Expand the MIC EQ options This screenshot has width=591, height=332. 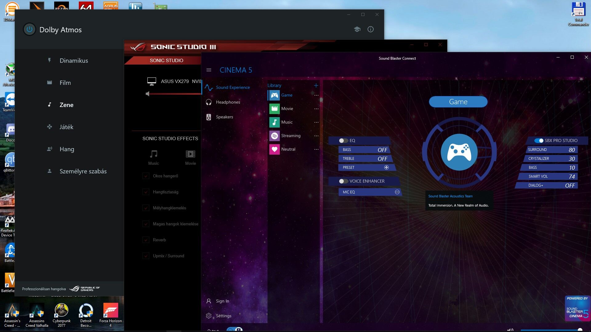coord(397,192)
